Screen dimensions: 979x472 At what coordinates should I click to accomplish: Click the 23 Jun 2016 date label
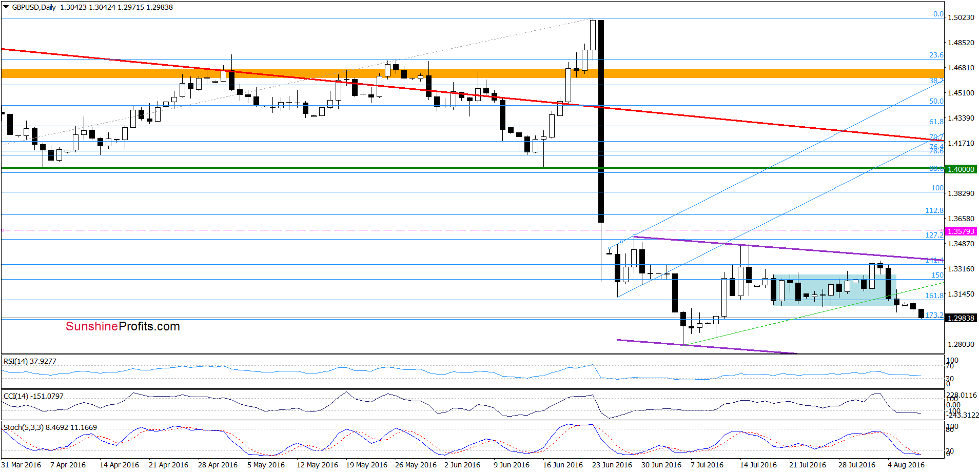pos(612,465)
